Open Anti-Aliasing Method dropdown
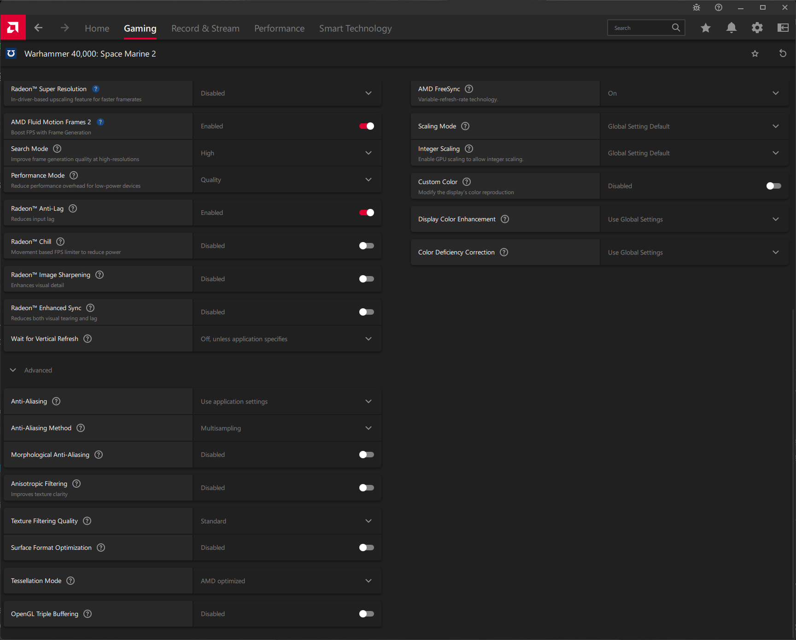The height and width of the screenshot is (640, 796). [287, 428]
